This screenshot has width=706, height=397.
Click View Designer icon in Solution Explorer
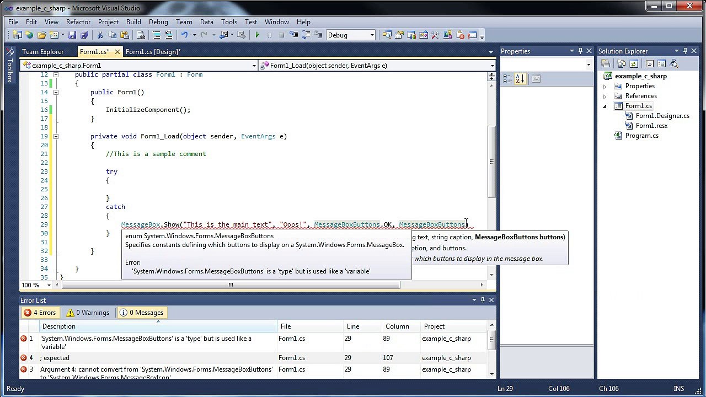[x=661, y=64]
